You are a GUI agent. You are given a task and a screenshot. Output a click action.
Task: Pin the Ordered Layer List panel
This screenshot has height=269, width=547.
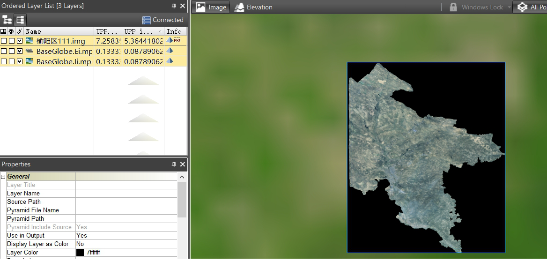[174, 6]
